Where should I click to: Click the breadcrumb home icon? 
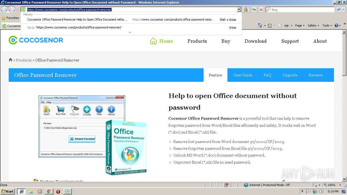click(x=11, y=60)
